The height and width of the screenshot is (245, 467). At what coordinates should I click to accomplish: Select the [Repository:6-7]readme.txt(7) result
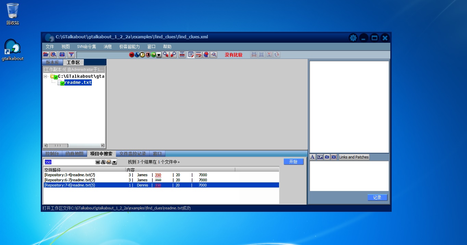(161, 180)
